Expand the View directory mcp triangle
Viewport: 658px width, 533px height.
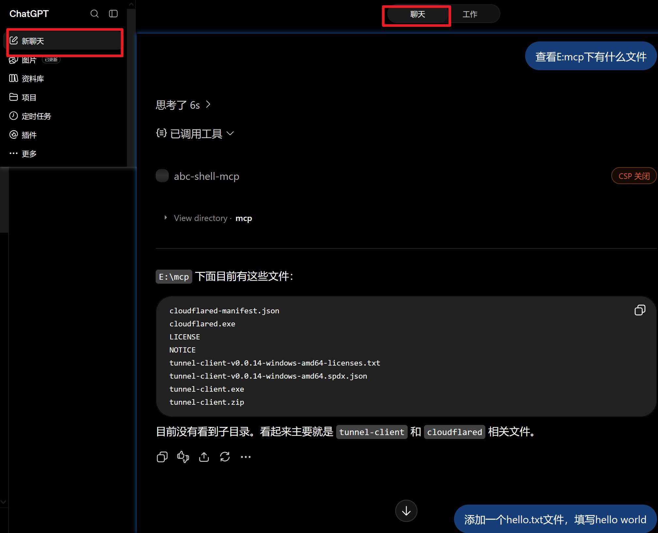[166, 218]
